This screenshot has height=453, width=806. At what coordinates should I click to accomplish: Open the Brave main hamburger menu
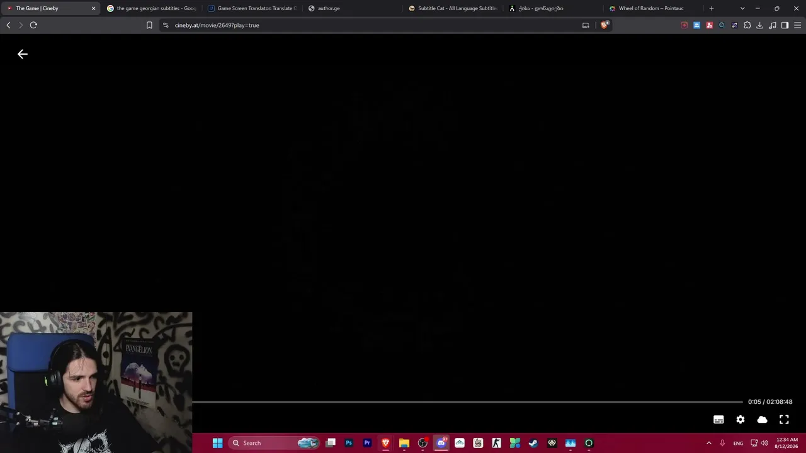(798, 25)
